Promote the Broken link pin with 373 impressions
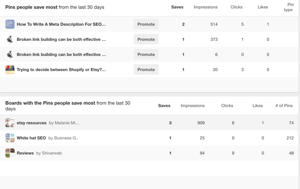This screenshot has height=189, width=300. click(x=146, y=39)
